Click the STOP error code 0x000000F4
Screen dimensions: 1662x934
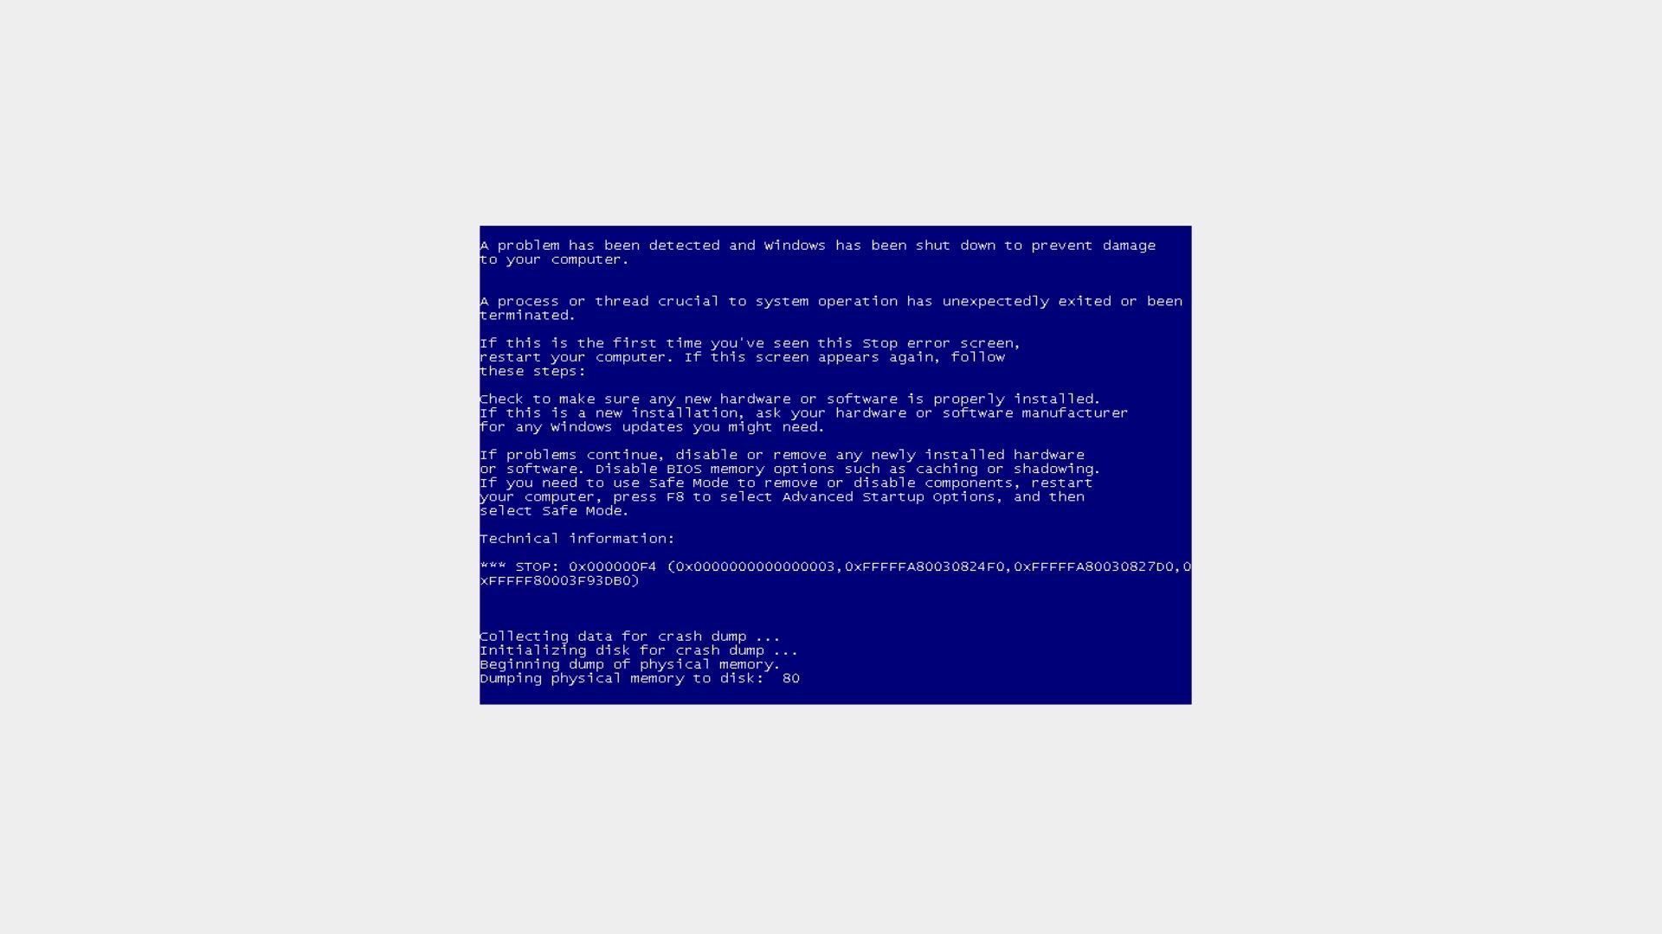click(x=605, y=566)
